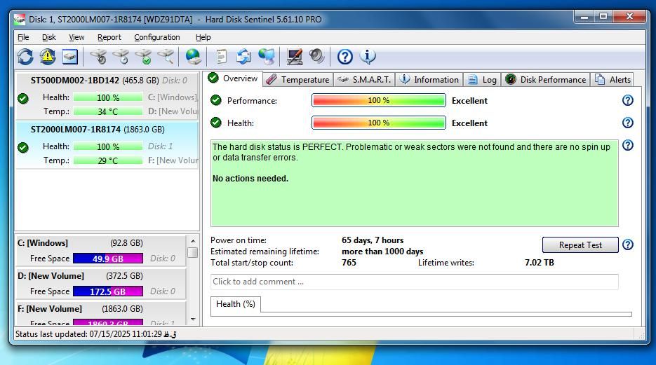This screenshot has width=656, height=365.
Task: Select the C: [Windows] partition
Action: [x=100, y=251]
